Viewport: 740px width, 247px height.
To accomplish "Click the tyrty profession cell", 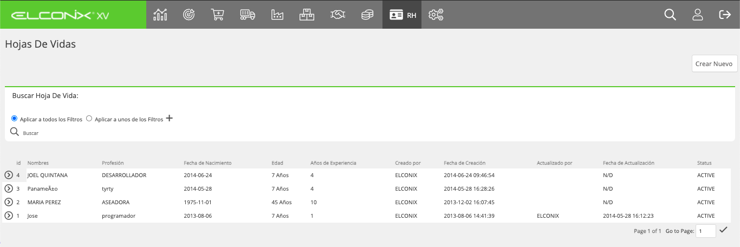I will coord(107,188).
